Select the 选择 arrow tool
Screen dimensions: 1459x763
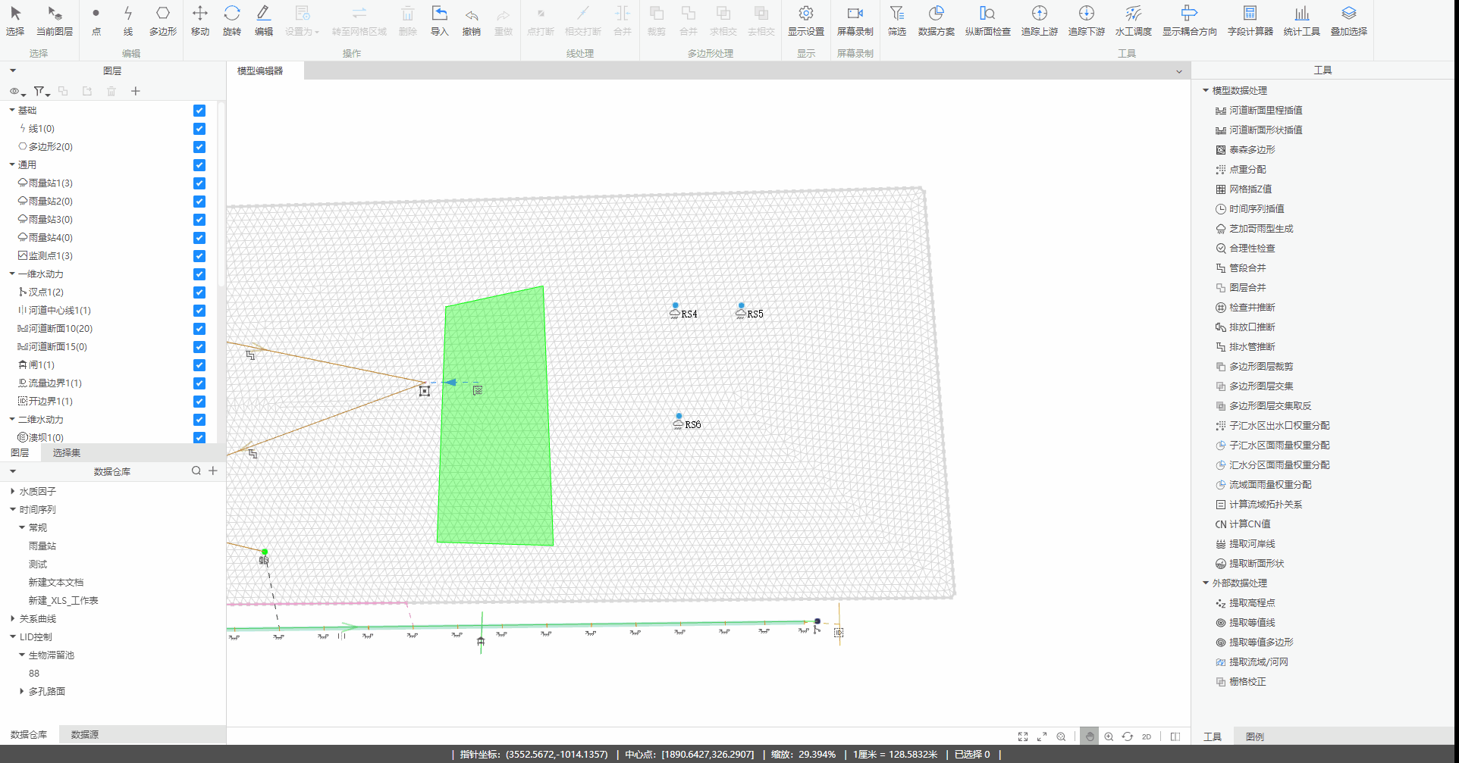point(15,20)
